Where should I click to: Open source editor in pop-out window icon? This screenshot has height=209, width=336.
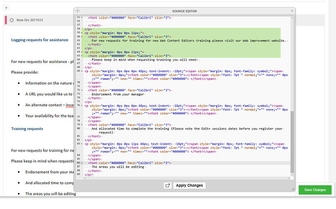click(168, 186)
